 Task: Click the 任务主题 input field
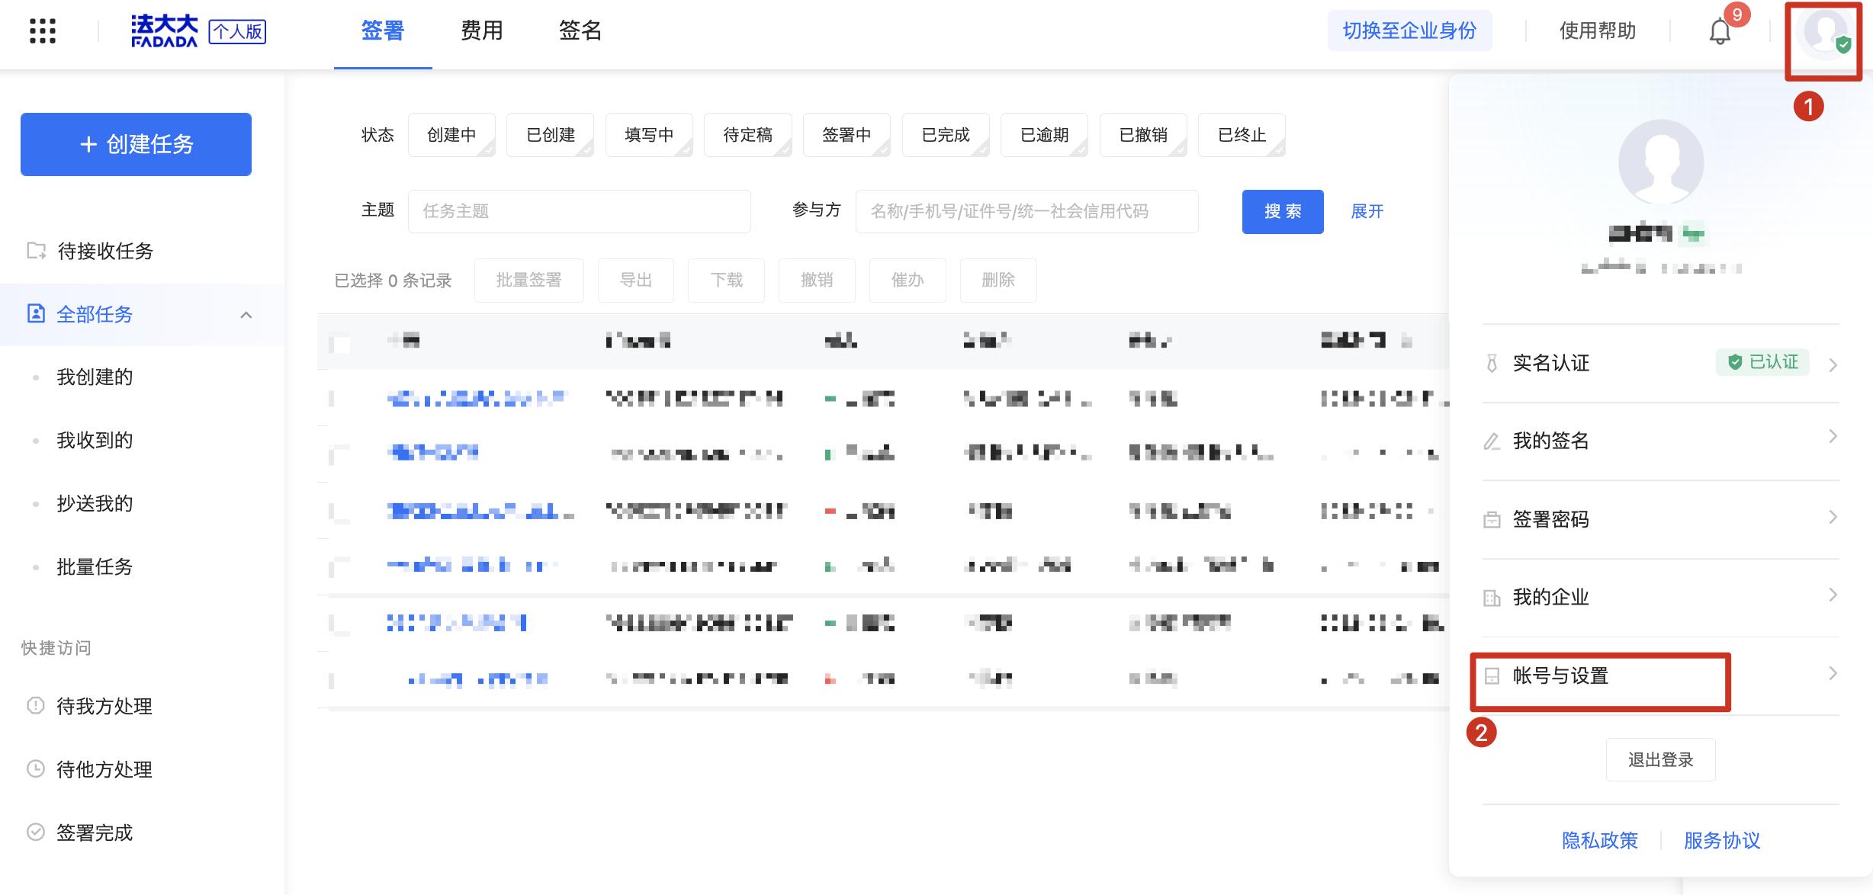coord(579,211)
